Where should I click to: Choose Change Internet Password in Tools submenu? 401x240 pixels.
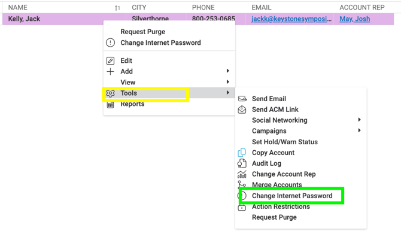pos(291,196)
